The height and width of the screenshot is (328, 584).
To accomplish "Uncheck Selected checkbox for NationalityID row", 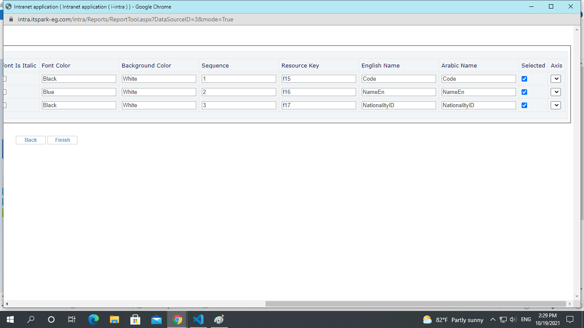I will [524, 105].
